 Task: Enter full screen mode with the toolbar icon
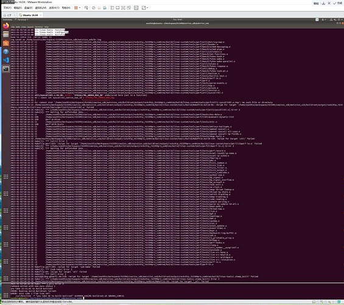(x=124, y=8)
